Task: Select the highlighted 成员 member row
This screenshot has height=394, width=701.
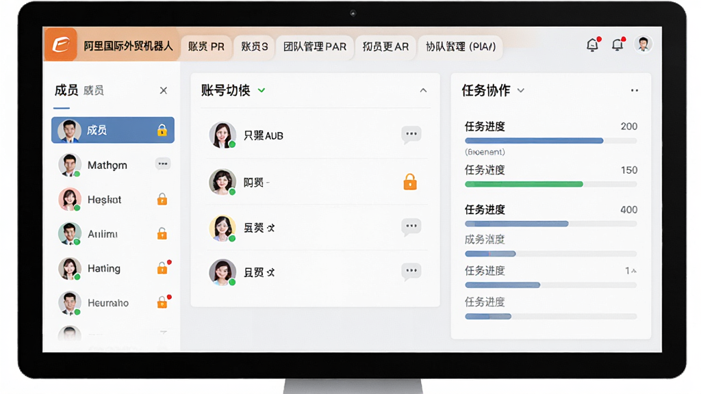Action: point(113,130)
